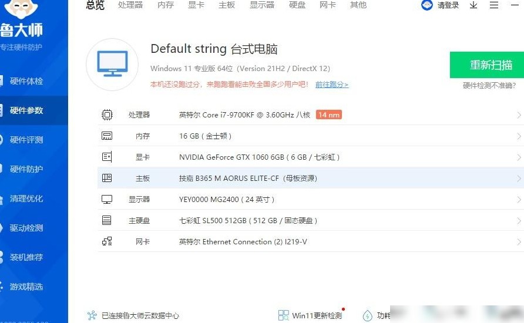Click the motherboard icon in 主板 row
Image resolution: width=524 pixels, height=323 pixels.
(107, 178)
